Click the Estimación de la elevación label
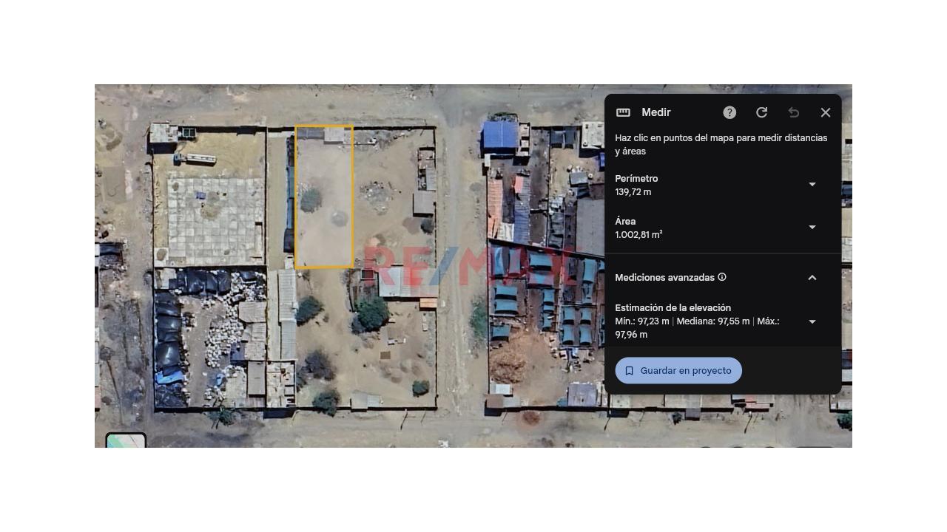947x532 pixels. [673, 308]
